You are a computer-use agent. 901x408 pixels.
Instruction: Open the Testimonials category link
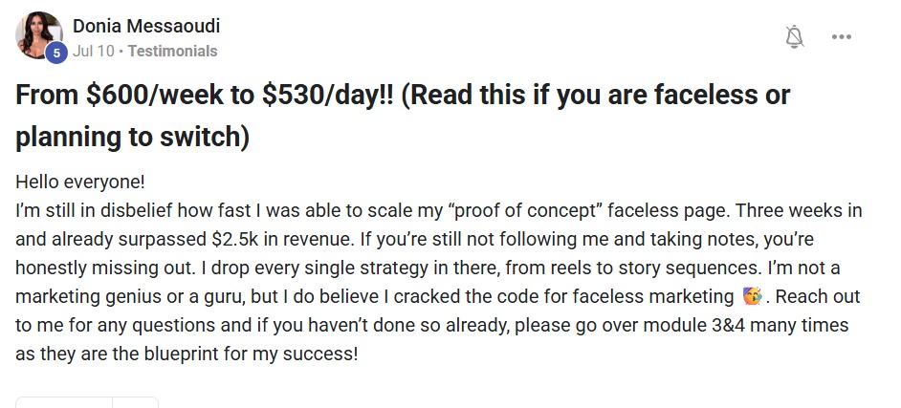click(x=172, y=51)
